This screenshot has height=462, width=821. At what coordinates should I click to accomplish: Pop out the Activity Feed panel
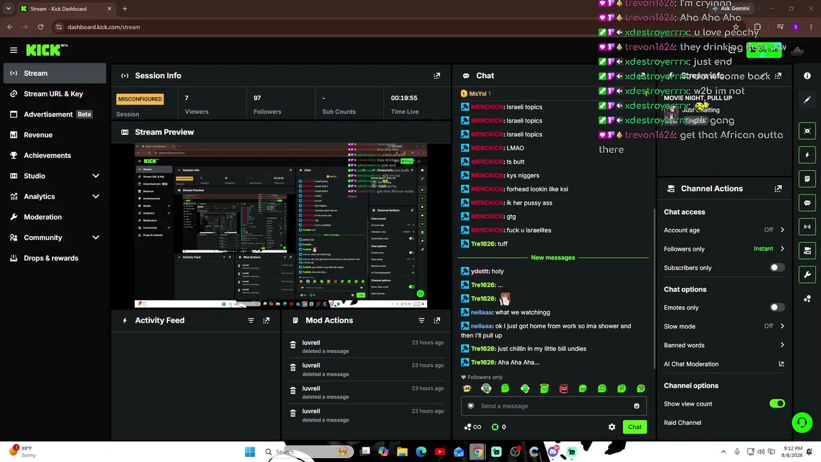point(266,320)
